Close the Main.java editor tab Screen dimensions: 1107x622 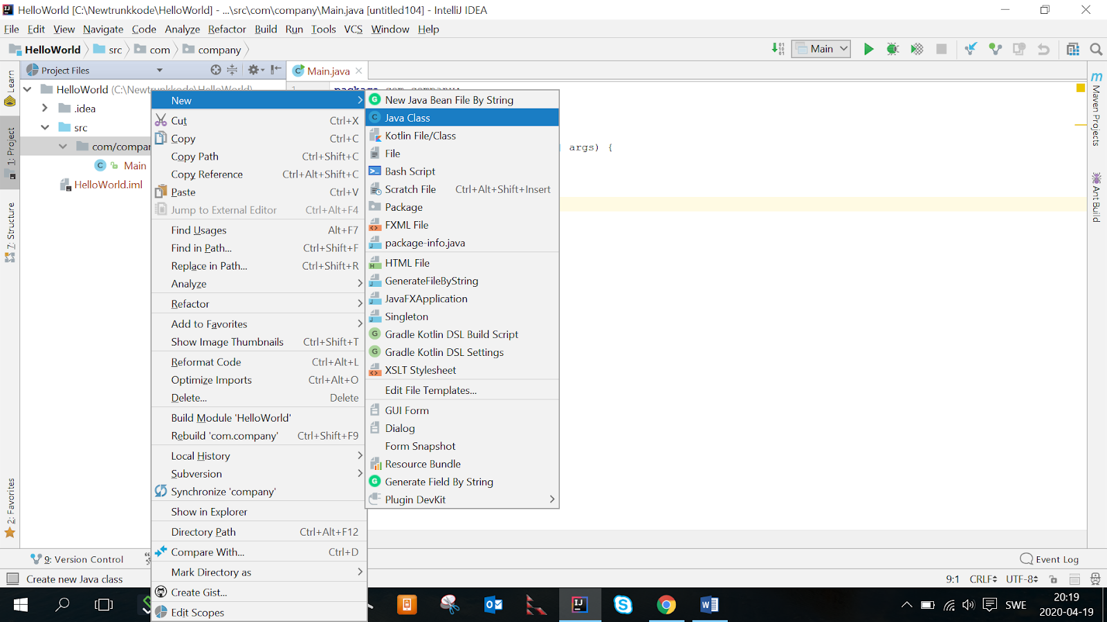358,70
